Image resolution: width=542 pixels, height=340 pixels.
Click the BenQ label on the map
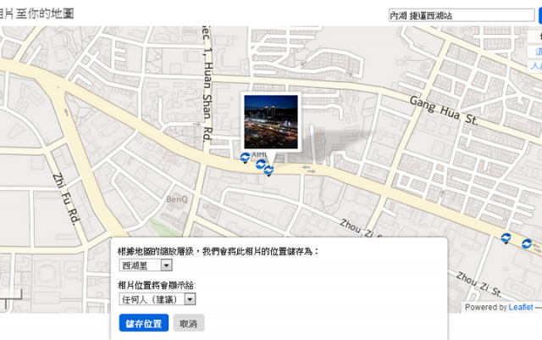(x=177, y=199)
